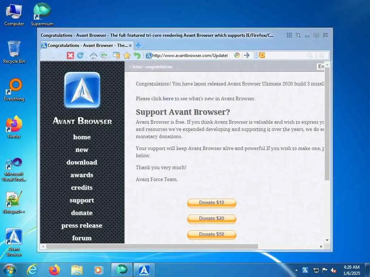The height and width of the screenshot is (277, 370).
Task: Open File Explorer from taskbar
Action: tap(77, 270)
